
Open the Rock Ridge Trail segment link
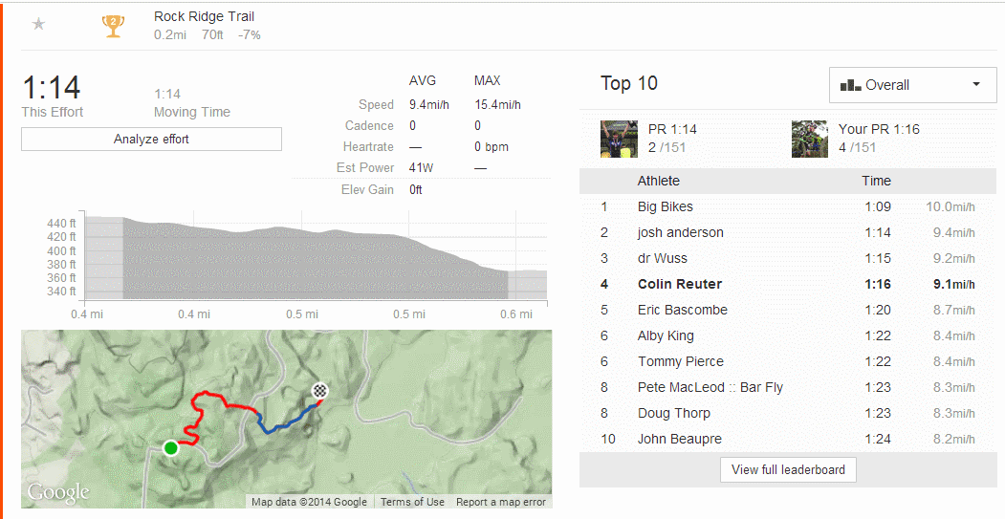pos(204,16)
